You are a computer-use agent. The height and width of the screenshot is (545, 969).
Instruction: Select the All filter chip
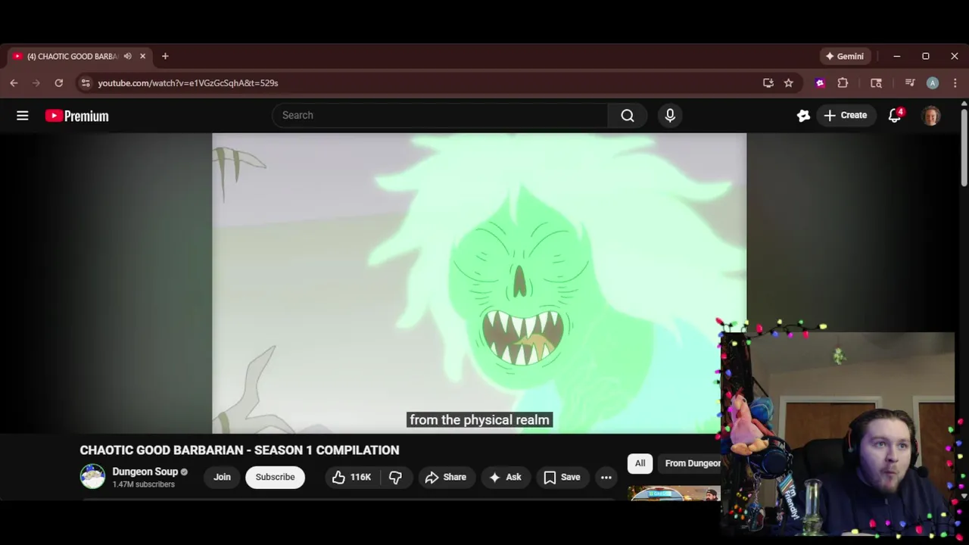coord(640,463)
